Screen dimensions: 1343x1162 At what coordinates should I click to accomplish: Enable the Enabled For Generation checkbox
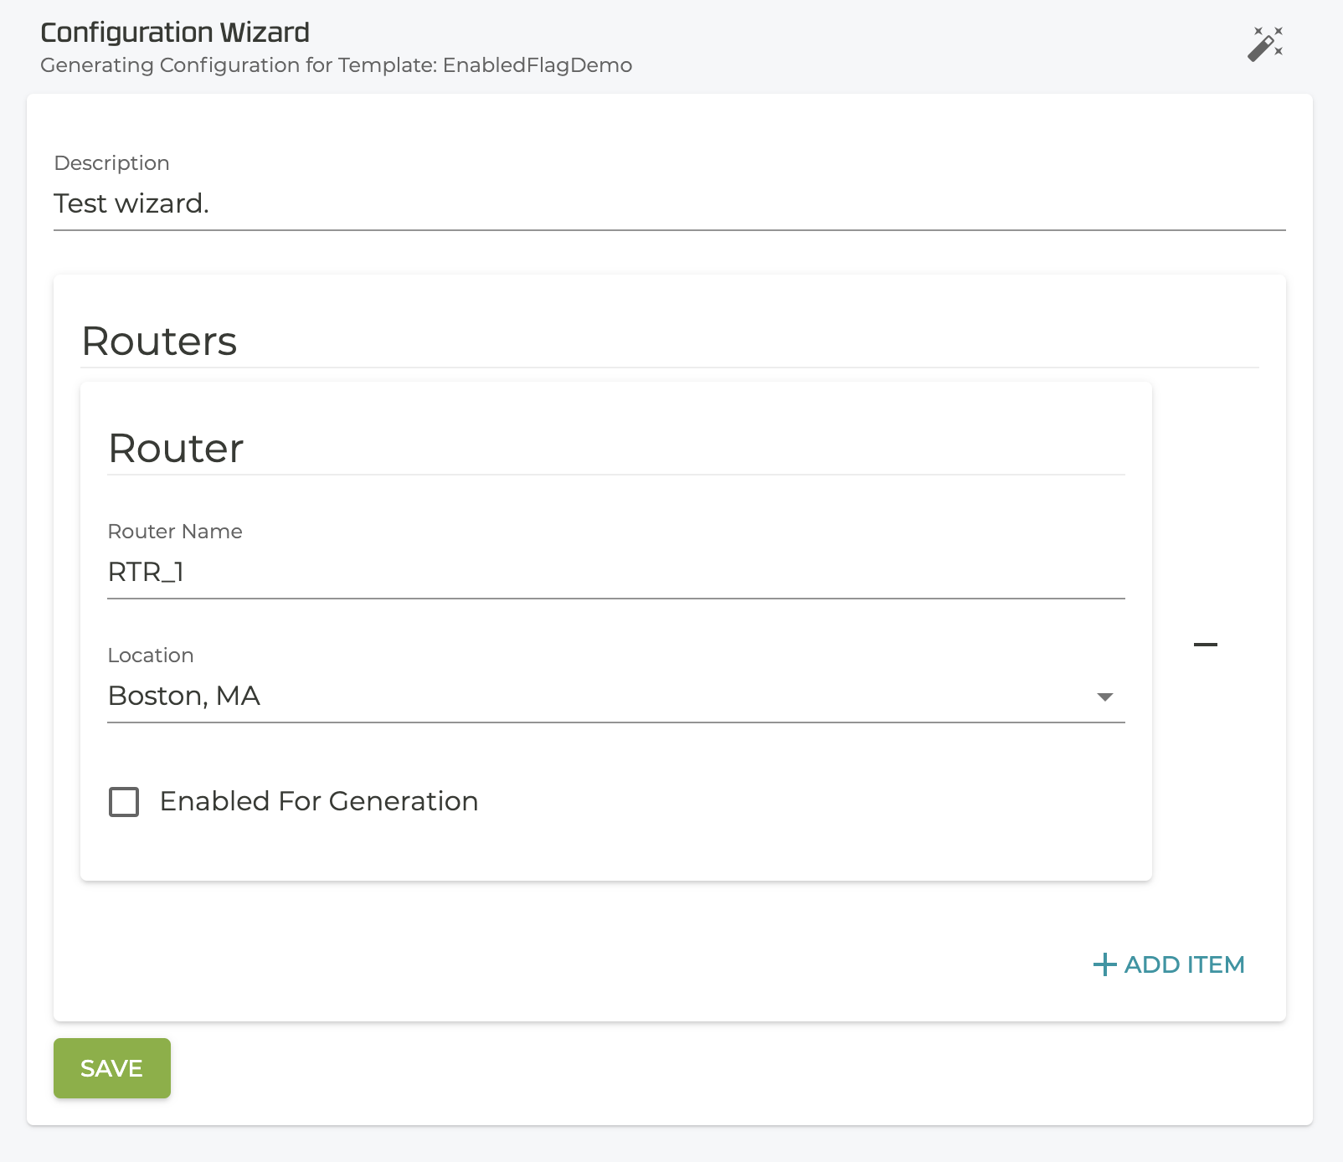(x=124, y=802)
